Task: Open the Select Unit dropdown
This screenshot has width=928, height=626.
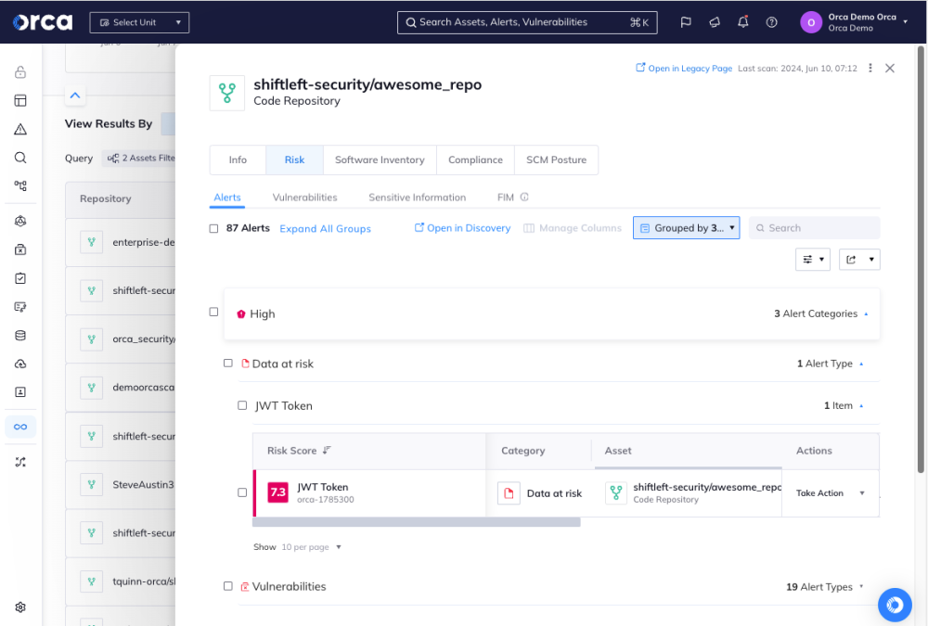Action: coord(140,22)
